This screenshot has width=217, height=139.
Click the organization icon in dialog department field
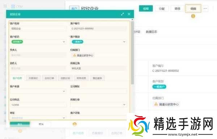tap(75, 55)
